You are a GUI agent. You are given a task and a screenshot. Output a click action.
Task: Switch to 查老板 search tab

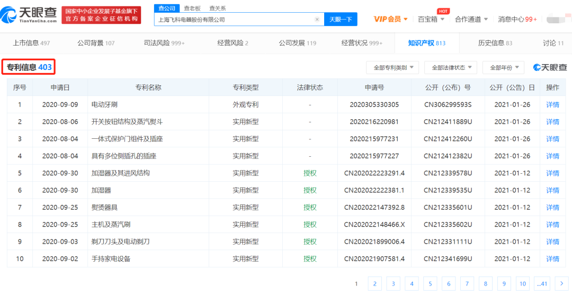click(192, 8)
